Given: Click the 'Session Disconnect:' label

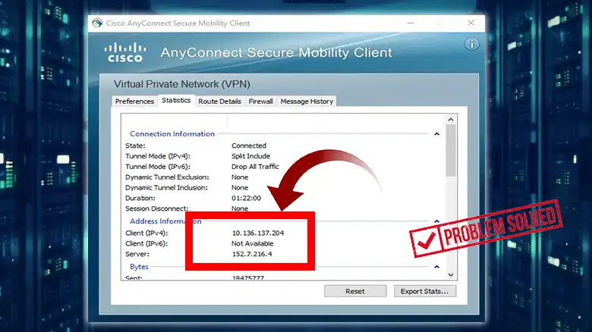Looking at the screenshot, I should 156,208.
